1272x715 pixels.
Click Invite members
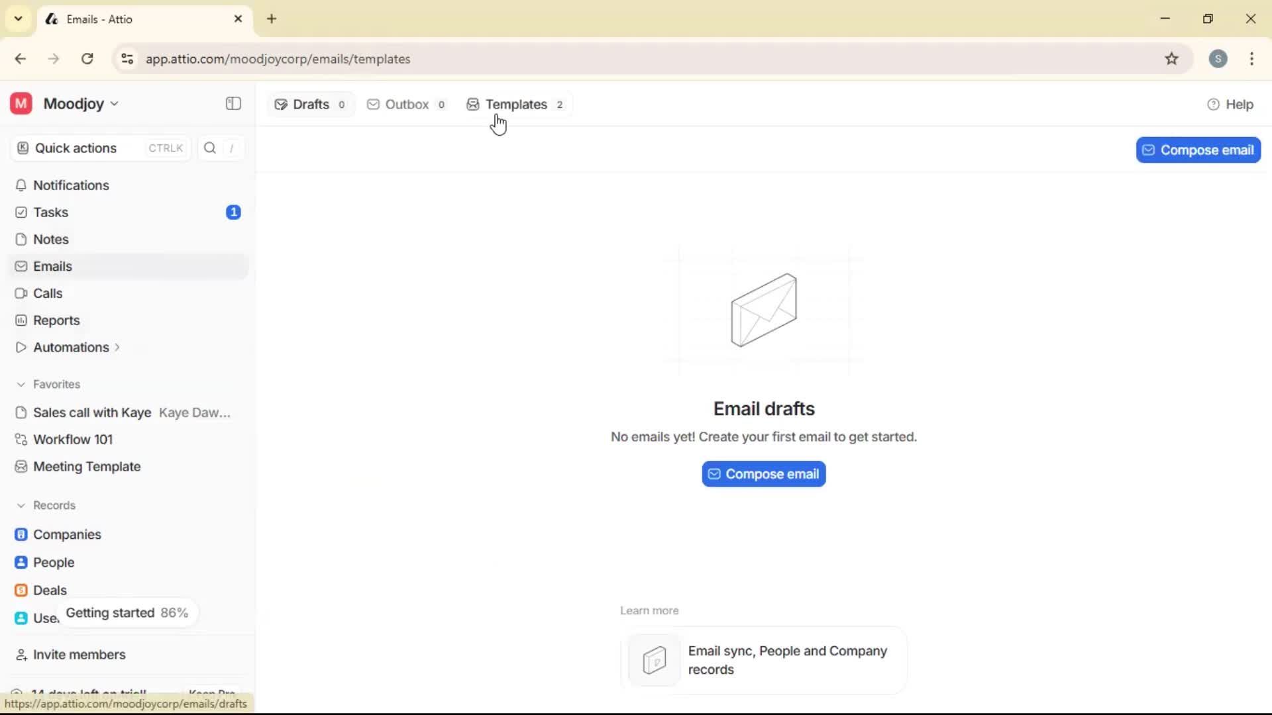(78, 655)
